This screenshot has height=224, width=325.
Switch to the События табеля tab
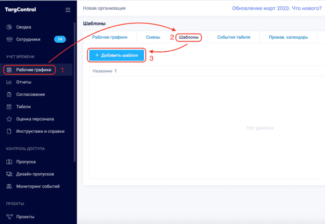234,37
